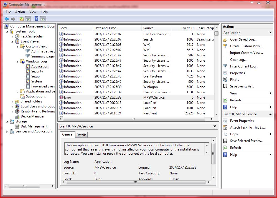Click the description box scroll-down arrow
This screenshot has height=198, width=277.
pyautogui.click(x=207, y=152)
